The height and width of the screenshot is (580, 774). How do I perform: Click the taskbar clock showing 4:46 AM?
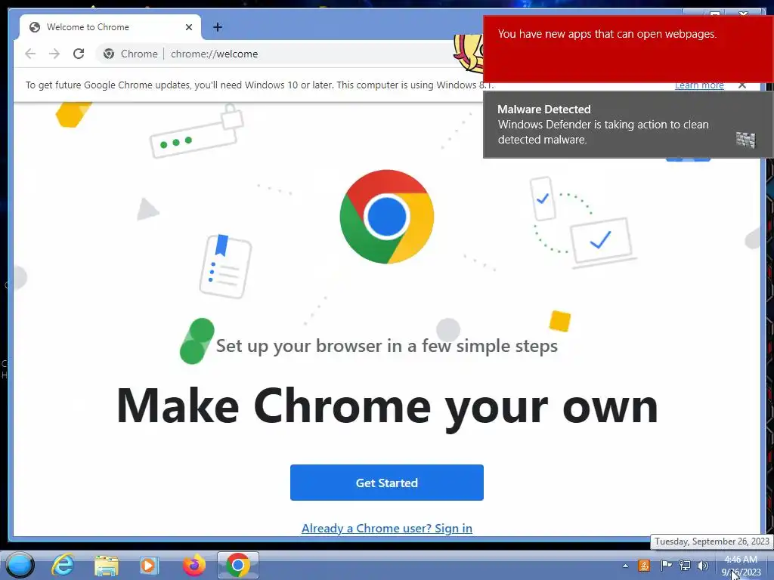pyautogui.click(x=741, y=566)
